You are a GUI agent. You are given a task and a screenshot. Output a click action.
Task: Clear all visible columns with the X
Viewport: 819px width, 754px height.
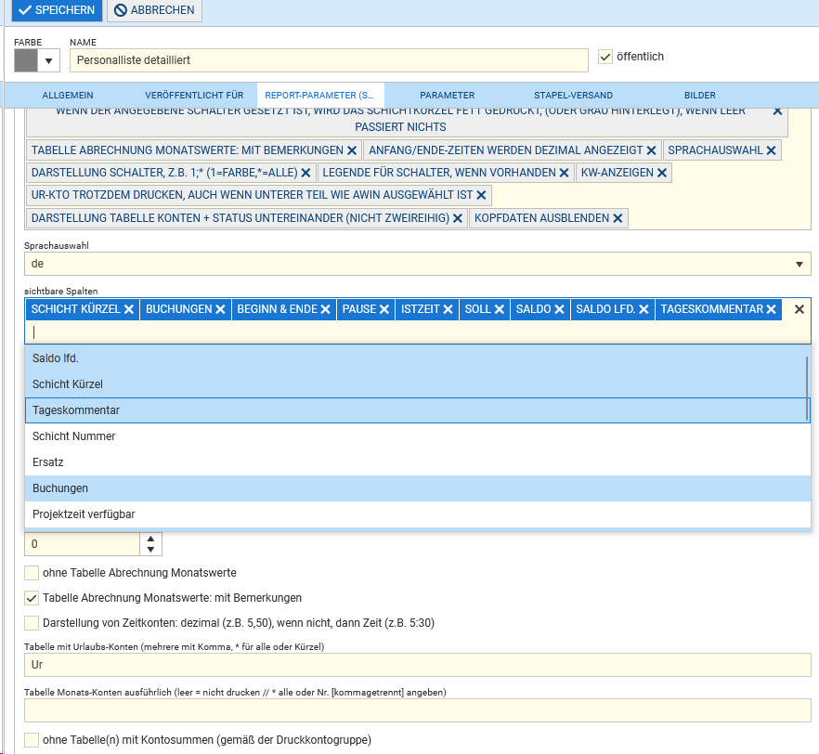(799, 309)
